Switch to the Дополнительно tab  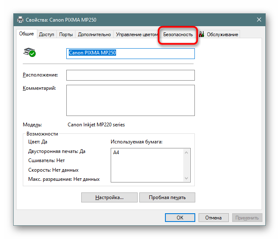[94, 34]
